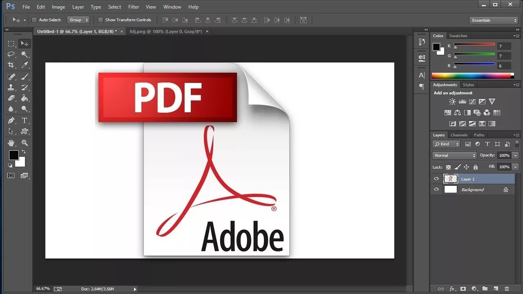Open the Layers panel flyout menu

(517, 135)
